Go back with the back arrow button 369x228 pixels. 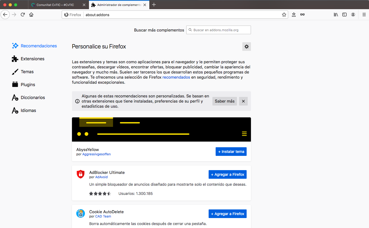(5, 15)
